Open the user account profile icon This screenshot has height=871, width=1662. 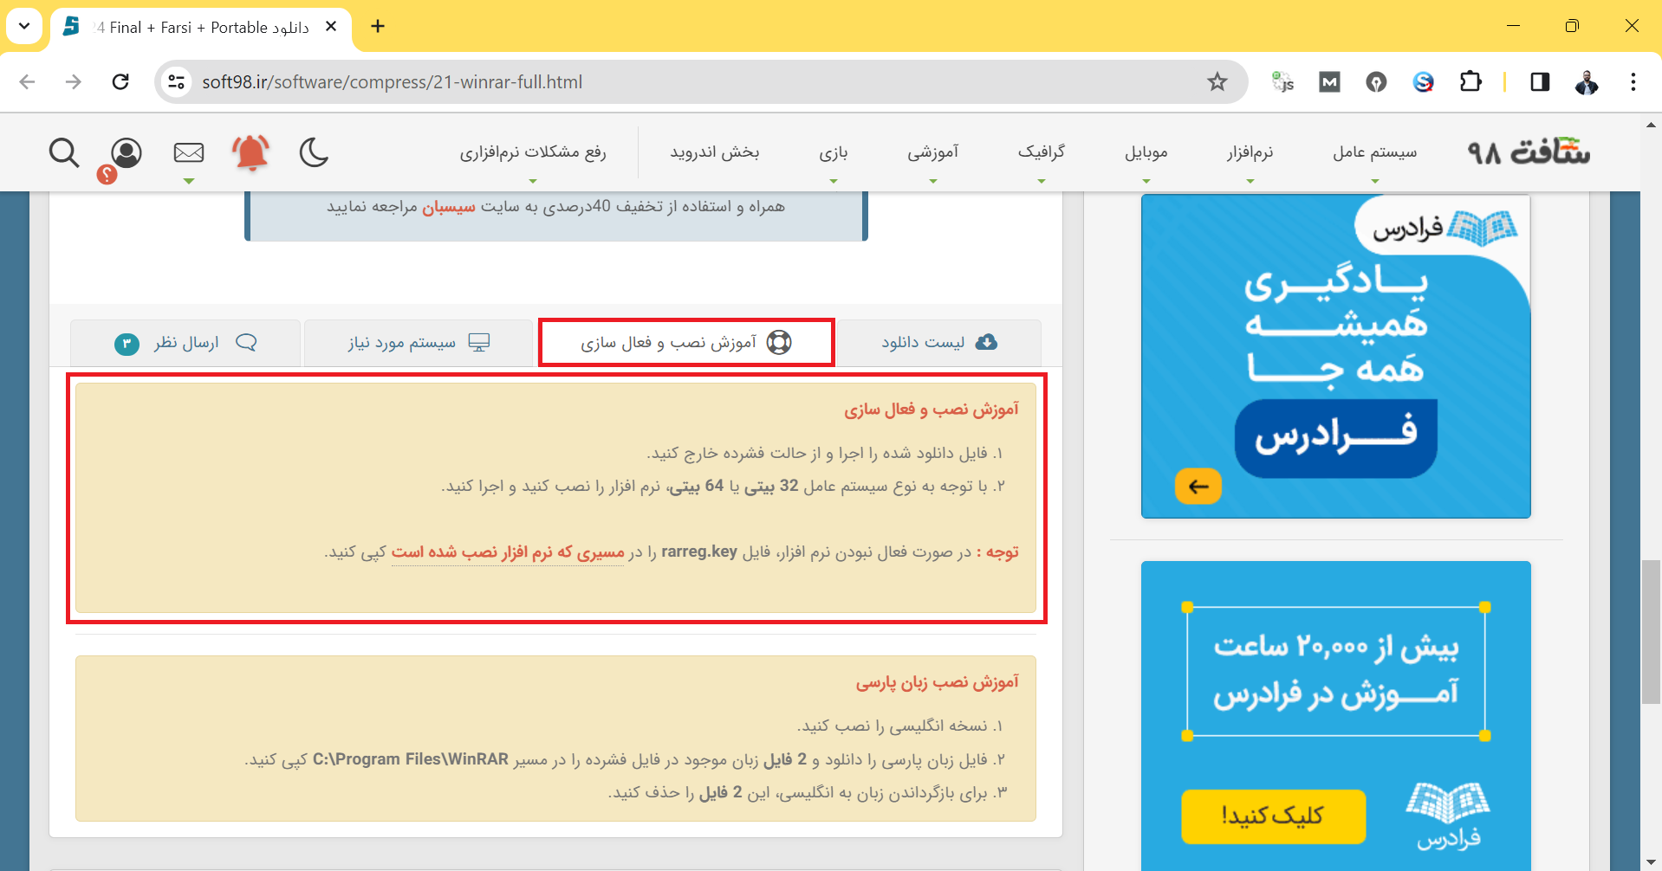click(x=127, y=153)
